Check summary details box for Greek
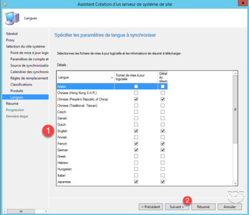This screenshot has width=249, height=215. (x=163, y=156)
